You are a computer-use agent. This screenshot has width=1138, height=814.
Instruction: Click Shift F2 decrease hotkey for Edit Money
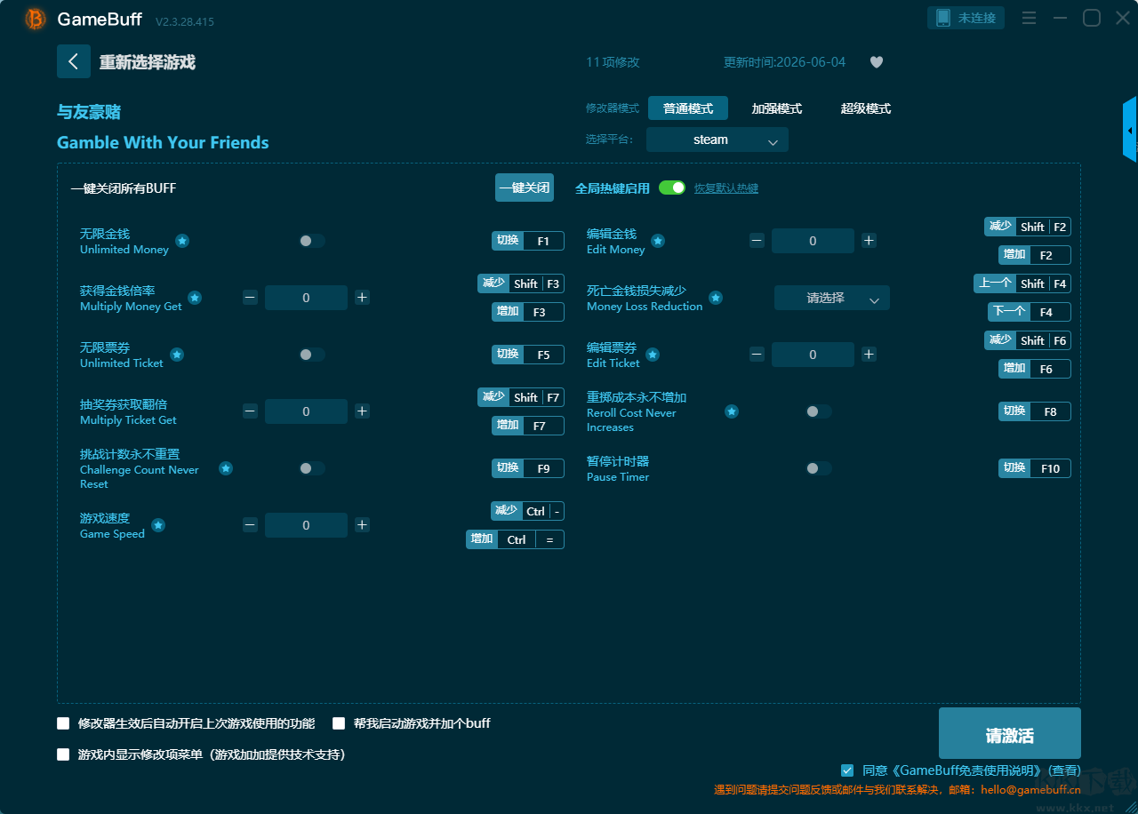click(1028, 227)
